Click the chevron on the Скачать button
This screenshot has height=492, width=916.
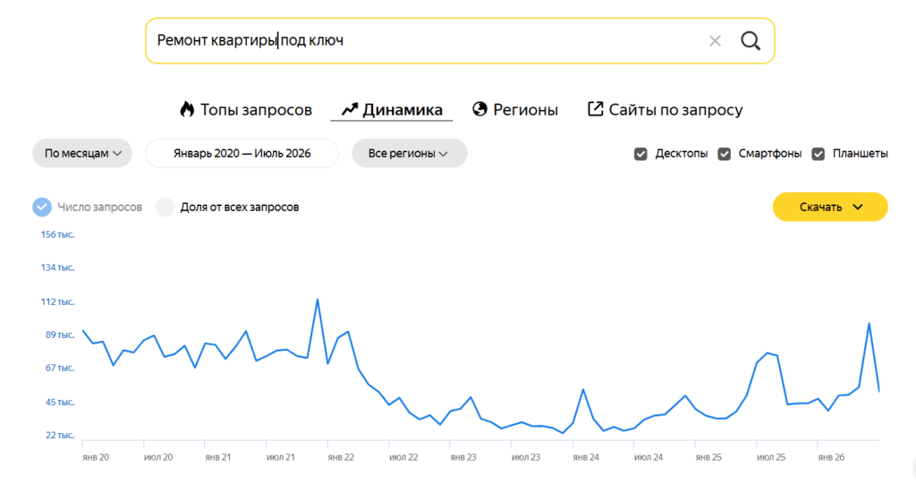pyautogui.click(x=858, y=207)
